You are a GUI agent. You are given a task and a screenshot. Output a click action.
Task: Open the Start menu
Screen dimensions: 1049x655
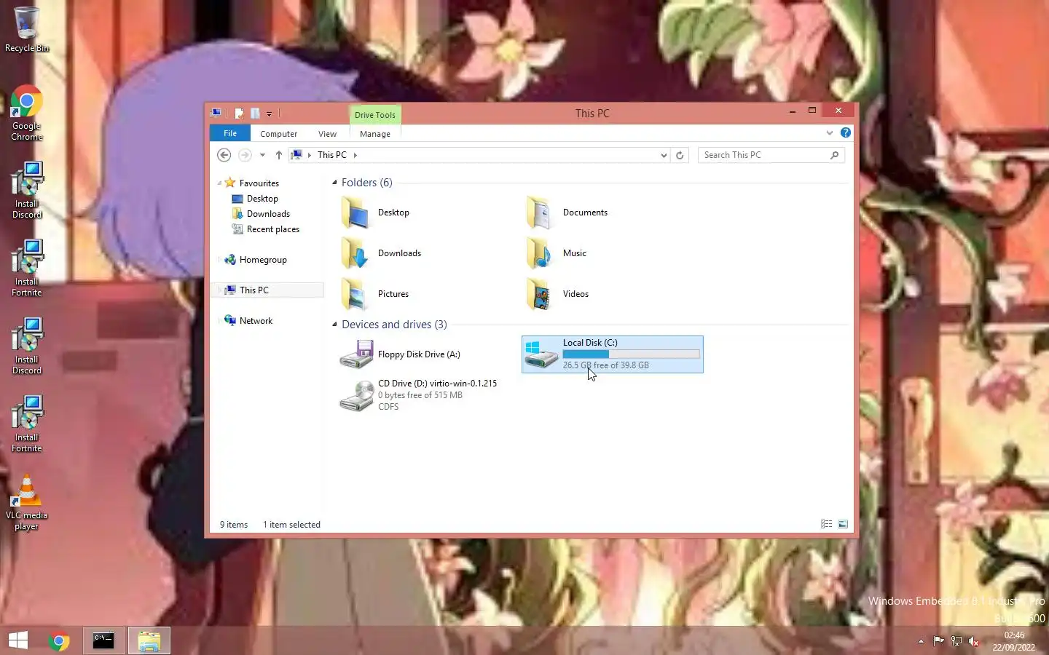18,640
